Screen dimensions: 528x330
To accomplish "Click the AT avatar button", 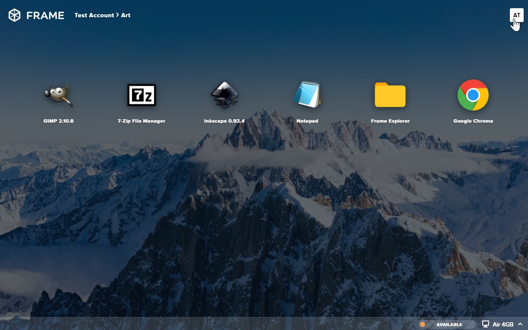I will pos(517,15).
